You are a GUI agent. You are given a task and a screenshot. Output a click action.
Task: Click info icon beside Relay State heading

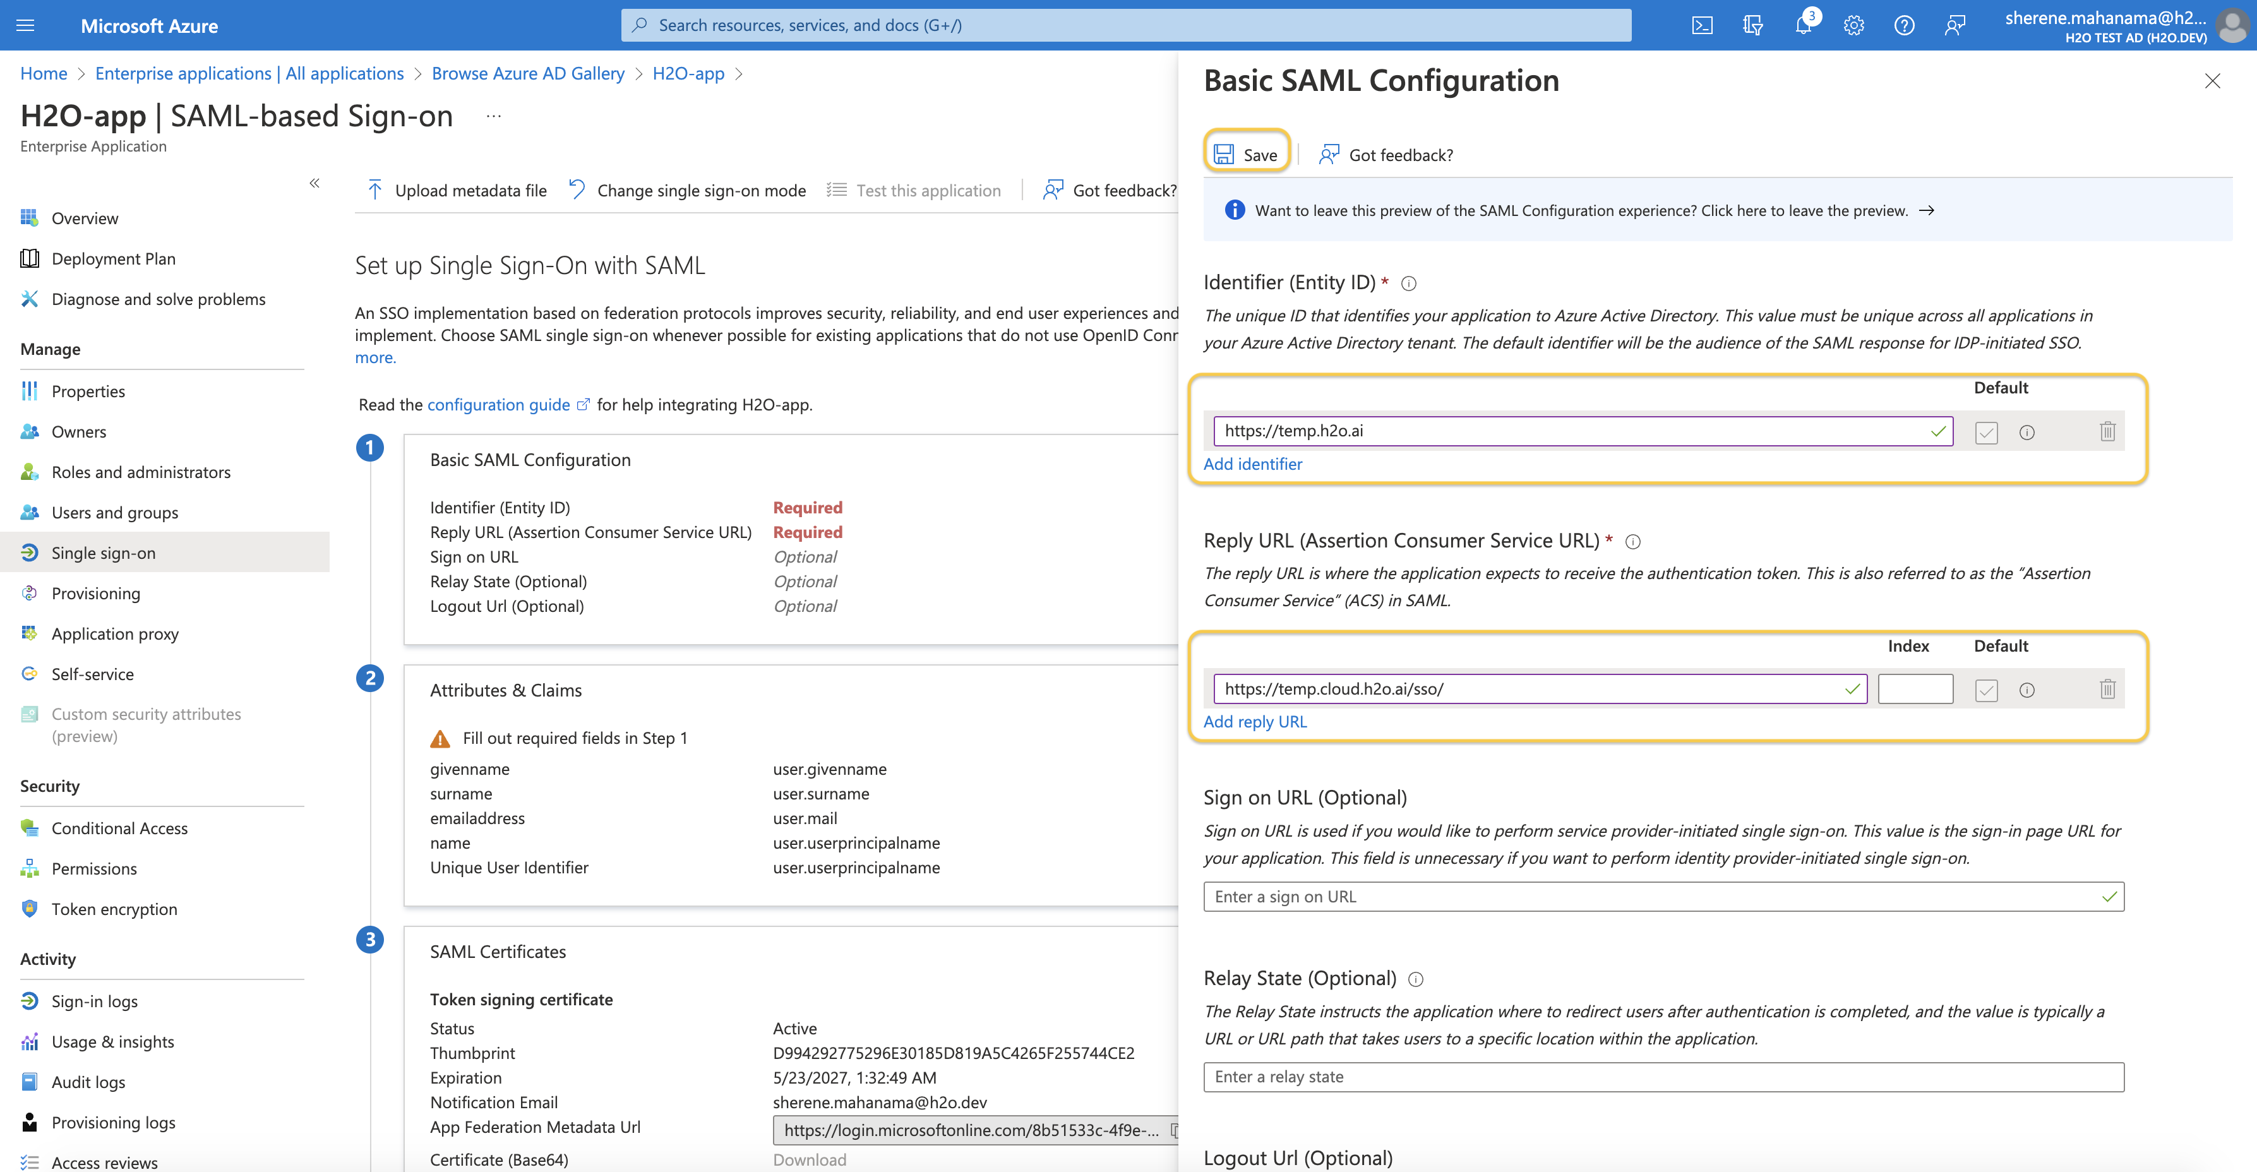click(x=1416, y=979)
